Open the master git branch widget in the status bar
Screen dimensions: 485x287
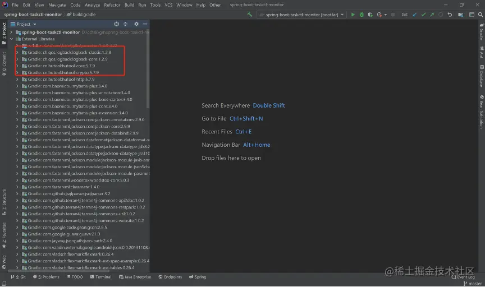(x=473, y=284)
